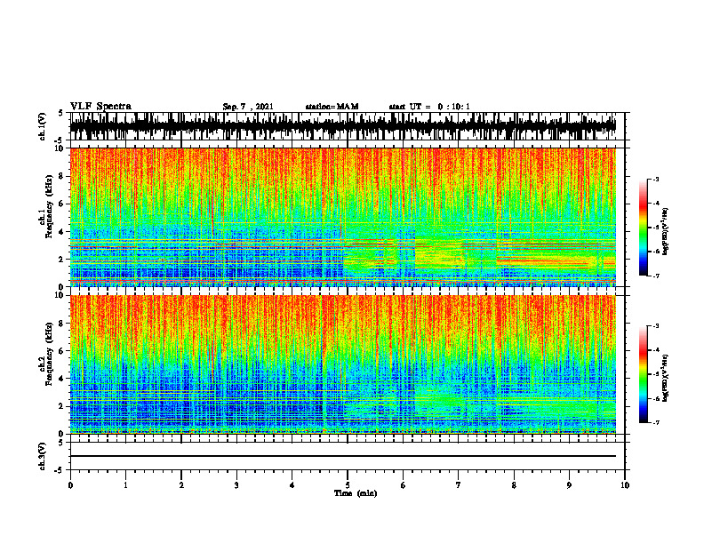This screenshot has width=704, height=544.
Task: Click the "ch.1 Frequency (kHz)" axis label
Action: pos(45,206)
